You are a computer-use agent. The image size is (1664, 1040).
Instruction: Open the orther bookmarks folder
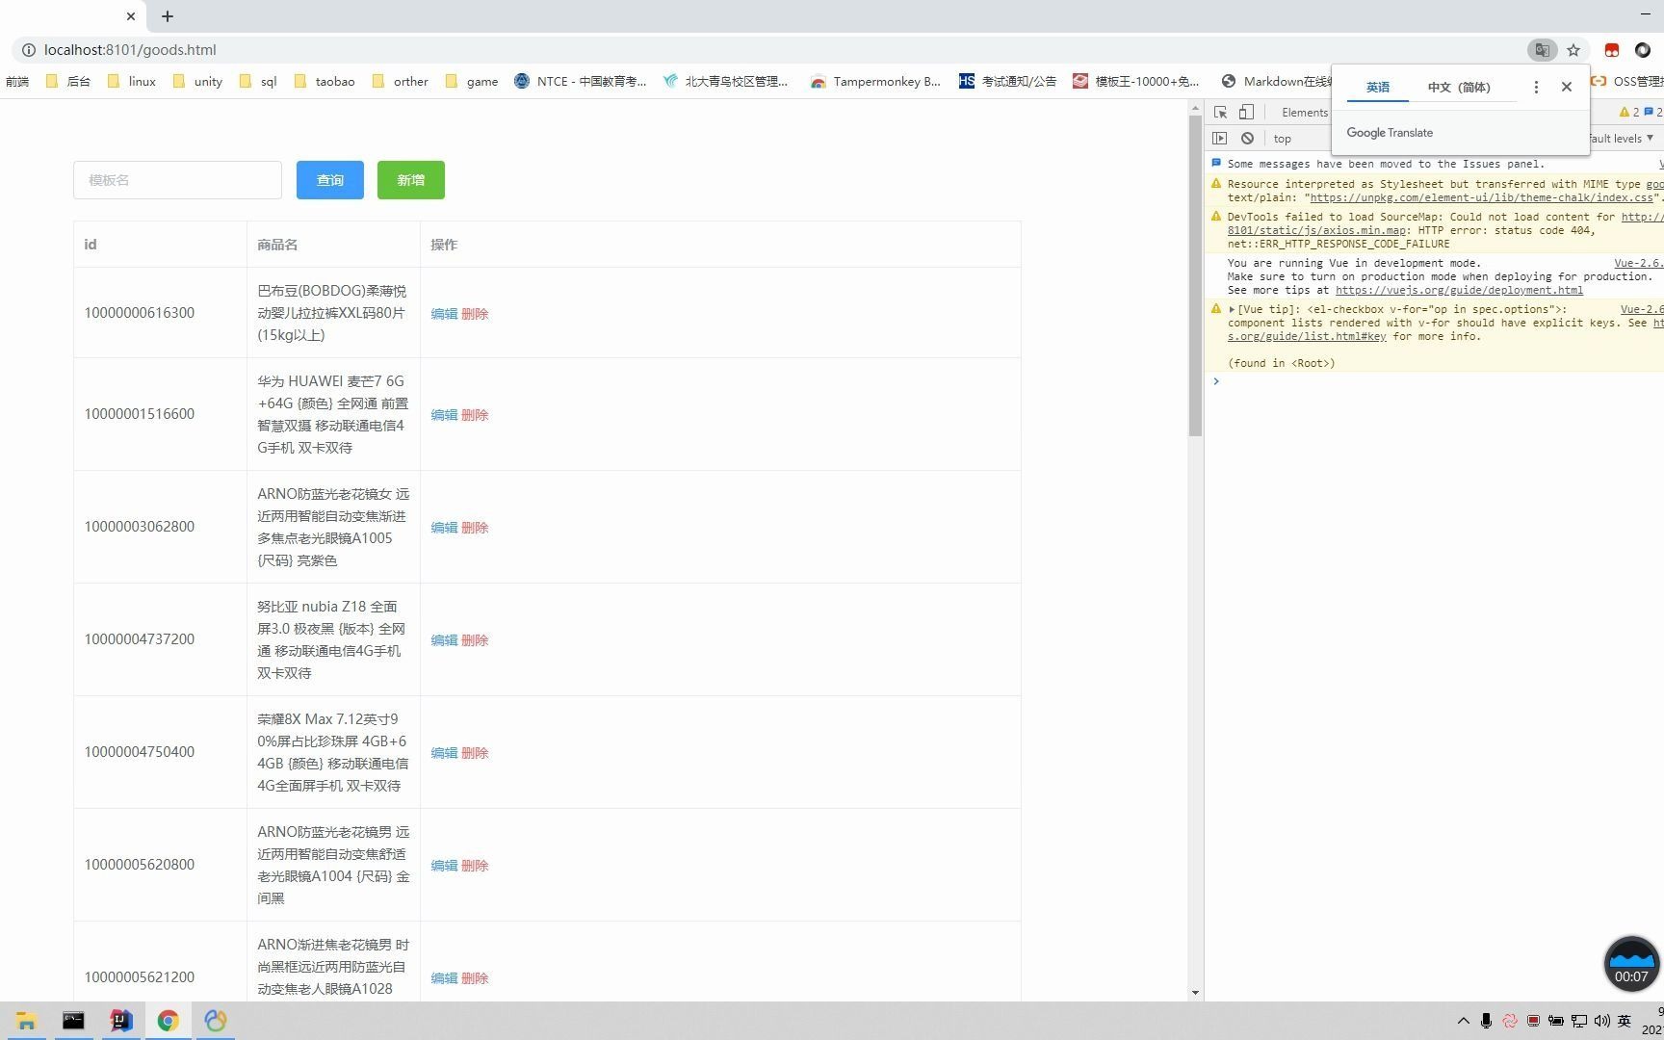(400, 82)
